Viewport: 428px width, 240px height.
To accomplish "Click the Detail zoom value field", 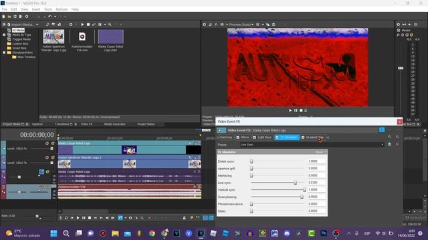I will point(316,161).
